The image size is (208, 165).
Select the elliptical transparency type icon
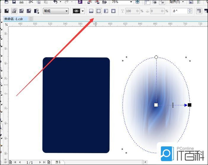click(99, 11)
